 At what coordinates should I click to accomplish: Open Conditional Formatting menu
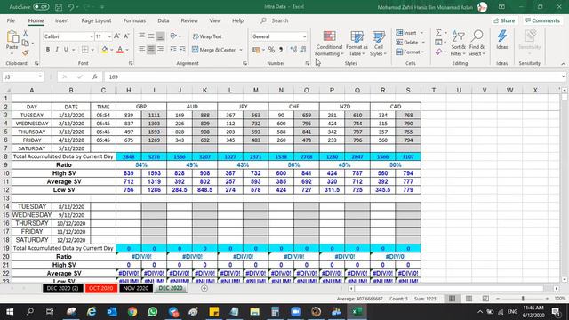click(x=329, y=44)
